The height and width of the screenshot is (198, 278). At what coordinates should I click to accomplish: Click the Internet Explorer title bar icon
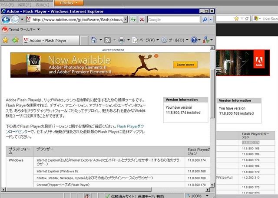coord(3,11)
